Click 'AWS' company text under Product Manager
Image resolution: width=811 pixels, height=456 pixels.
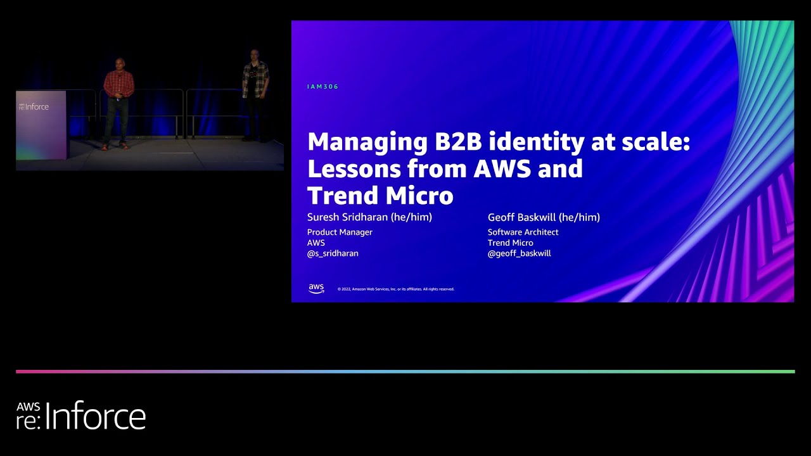click(316, 243)
